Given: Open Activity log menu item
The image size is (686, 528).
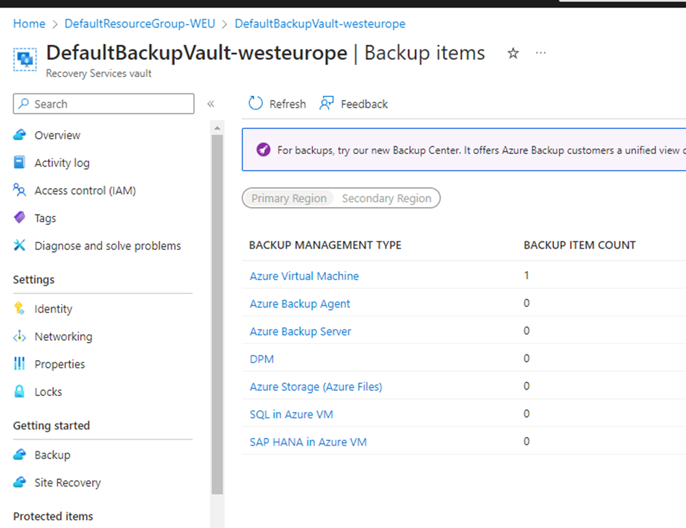Looking at the screenshot, I should click(61, 163).
